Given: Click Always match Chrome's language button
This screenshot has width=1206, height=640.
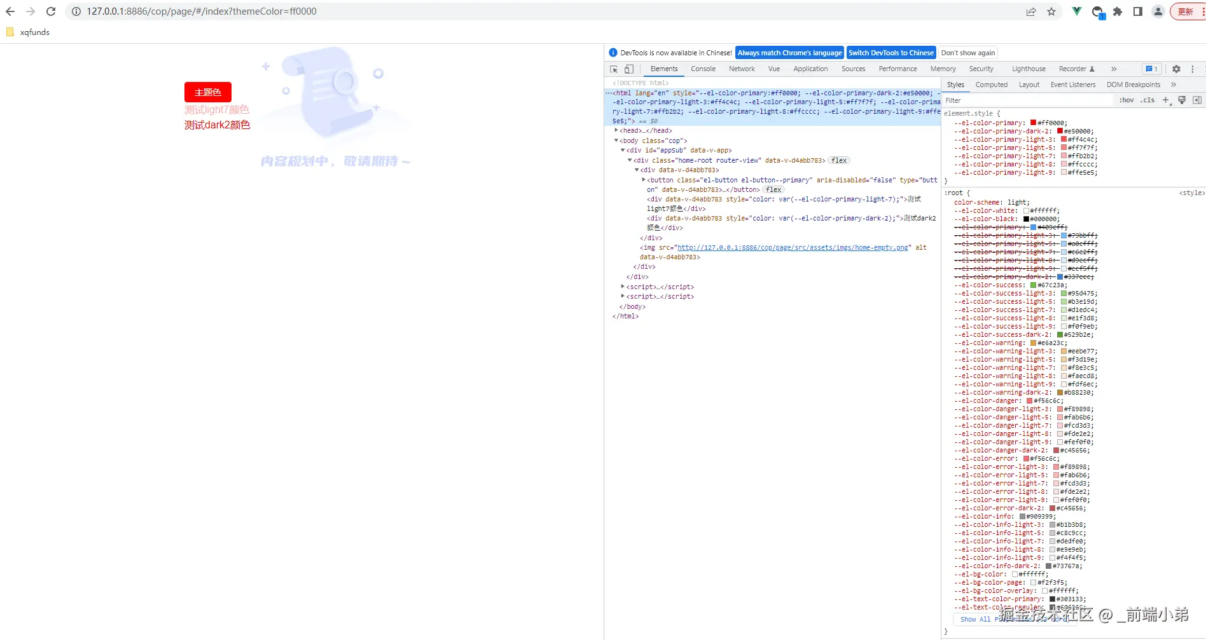Looking at the screenshot, I should 789,53.
